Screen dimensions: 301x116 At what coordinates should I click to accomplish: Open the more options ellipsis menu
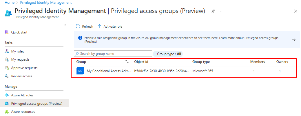point(222,11)
